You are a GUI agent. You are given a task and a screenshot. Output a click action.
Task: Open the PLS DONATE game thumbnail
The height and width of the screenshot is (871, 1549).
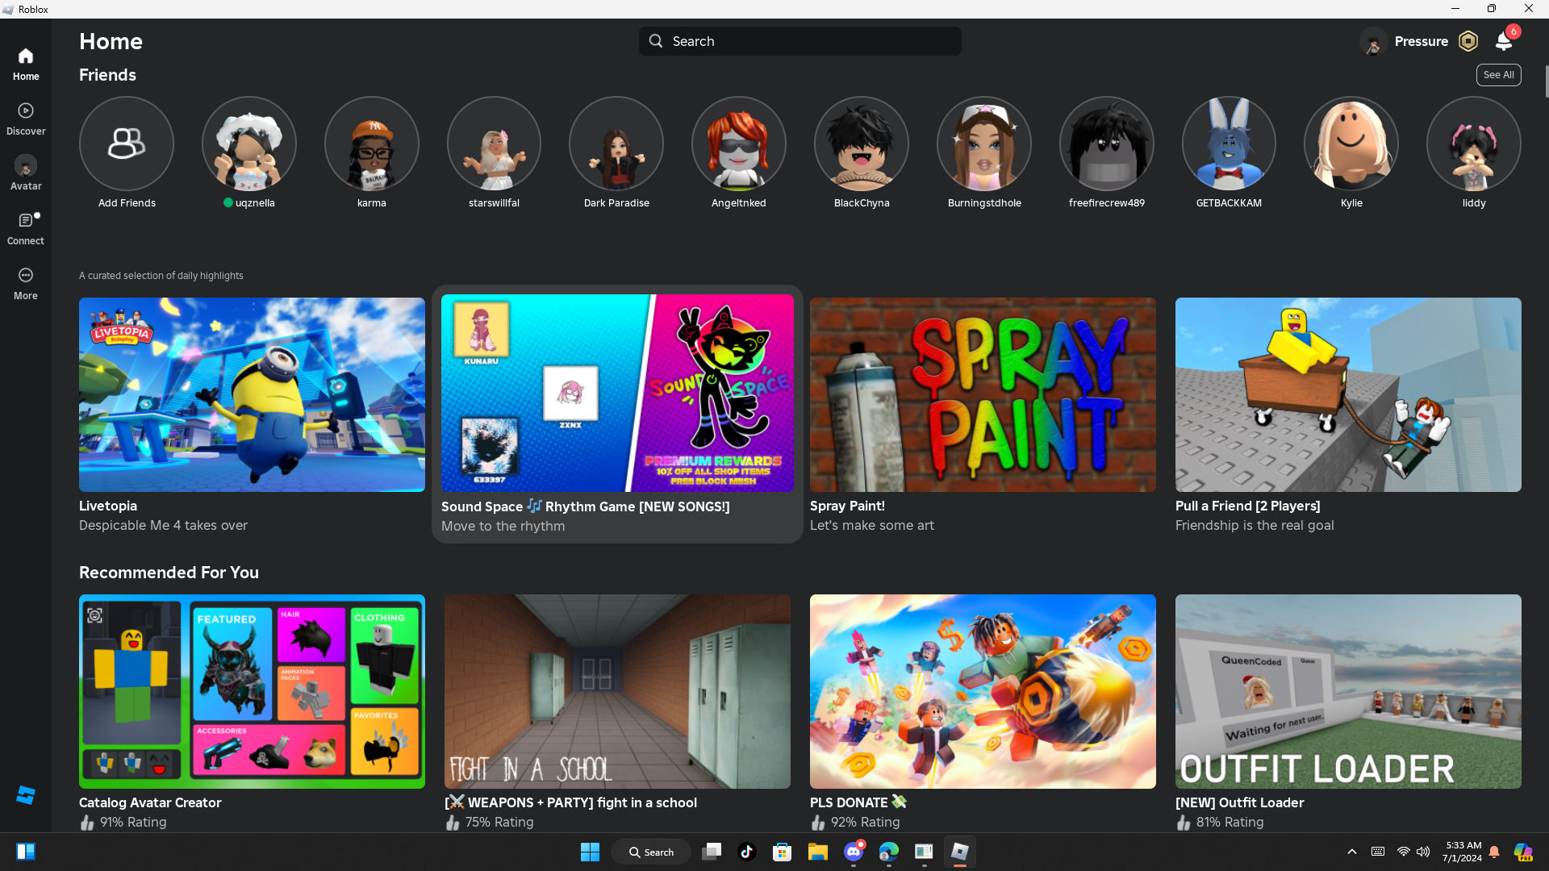[983, 691]
